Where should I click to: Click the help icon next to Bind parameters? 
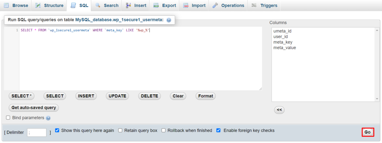[x=48, y=118]
